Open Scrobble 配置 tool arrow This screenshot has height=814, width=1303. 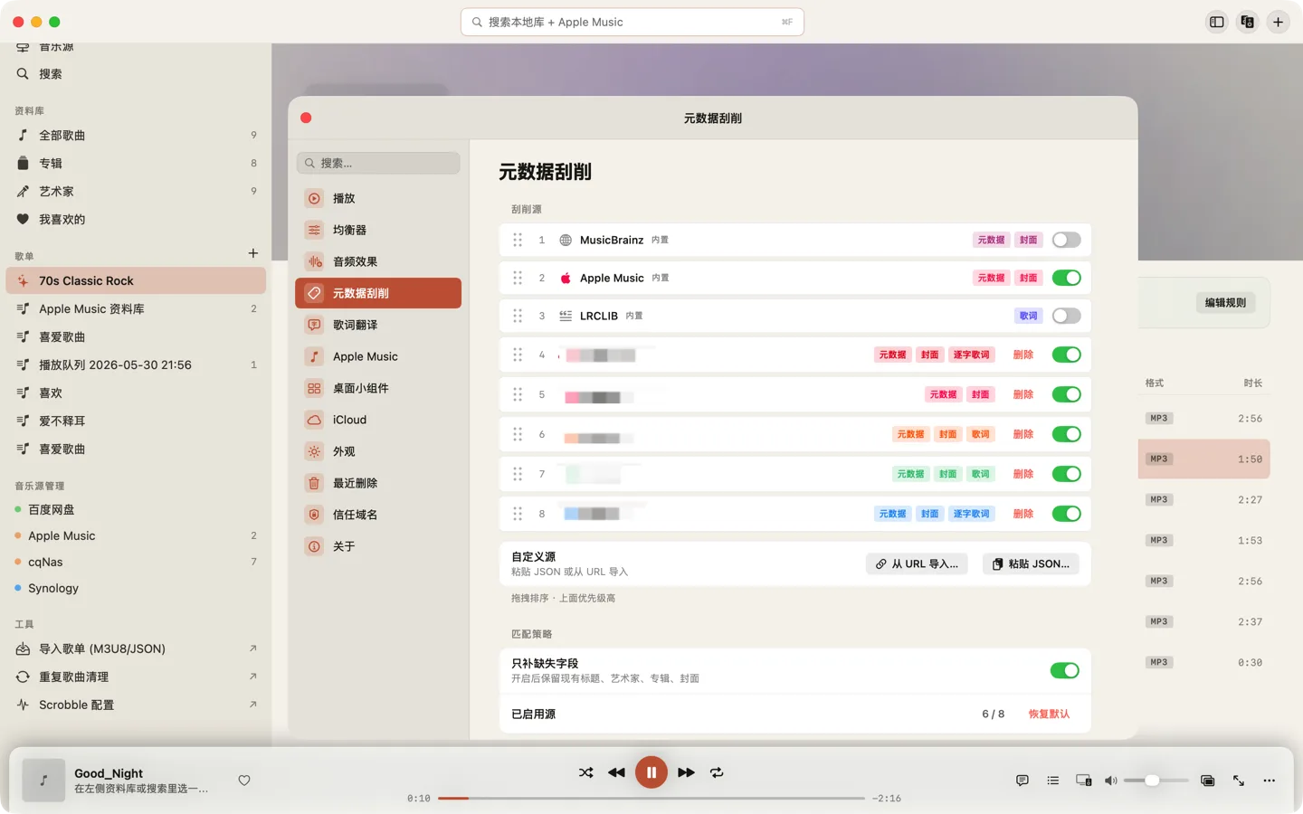[x=253, y=705]
